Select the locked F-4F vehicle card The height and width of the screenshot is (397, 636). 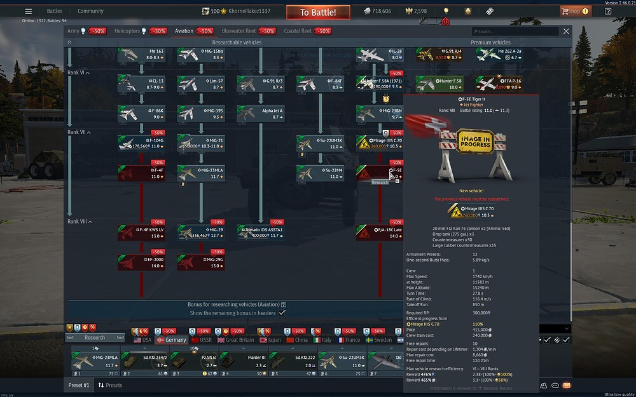point(141,173)
